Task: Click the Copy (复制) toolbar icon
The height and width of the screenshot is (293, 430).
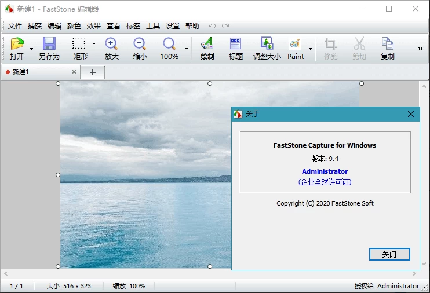Action: tap(387, 44)
